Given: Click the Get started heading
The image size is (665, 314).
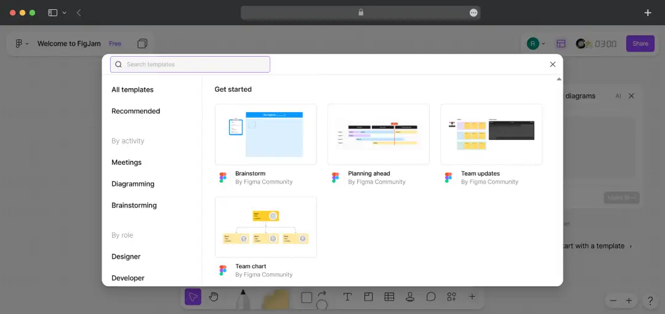Looking at the screenshot, I should pos(233,89).
